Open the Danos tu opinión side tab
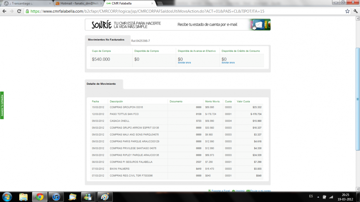This screenshot has height=202, width=360. click(2, 105)
